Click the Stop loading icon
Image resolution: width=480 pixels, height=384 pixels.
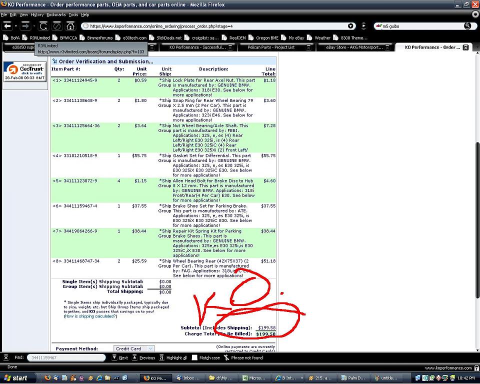[57, 25]
